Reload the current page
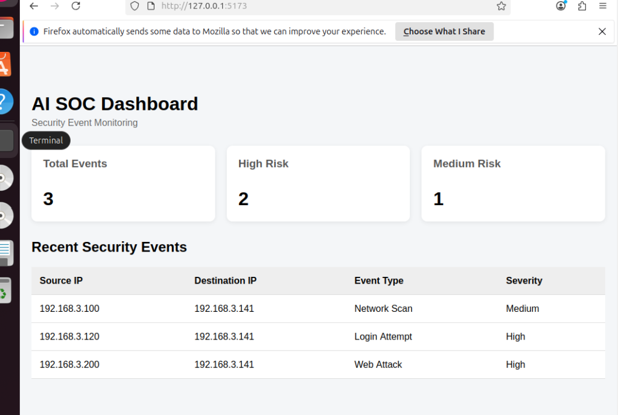Viewport: 618px width, 415px height. pyautogui.click(x=75, y=6)
